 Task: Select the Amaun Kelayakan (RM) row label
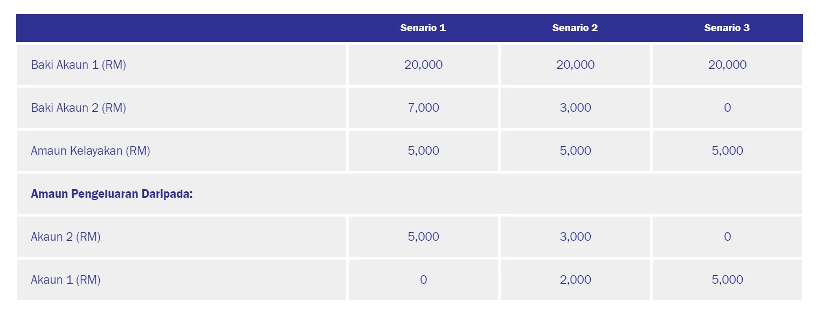tap(91, 151)
